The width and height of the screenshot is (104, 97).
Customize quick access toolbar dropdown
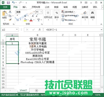26,3
